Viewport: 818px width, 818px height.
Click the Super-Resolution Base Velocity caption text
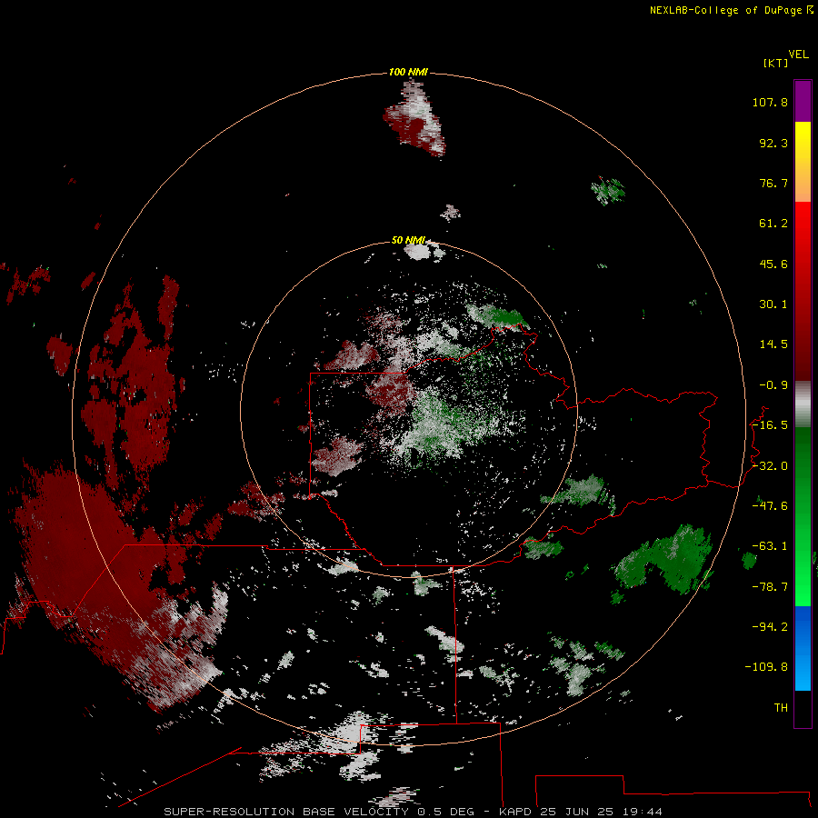point(414,812)
